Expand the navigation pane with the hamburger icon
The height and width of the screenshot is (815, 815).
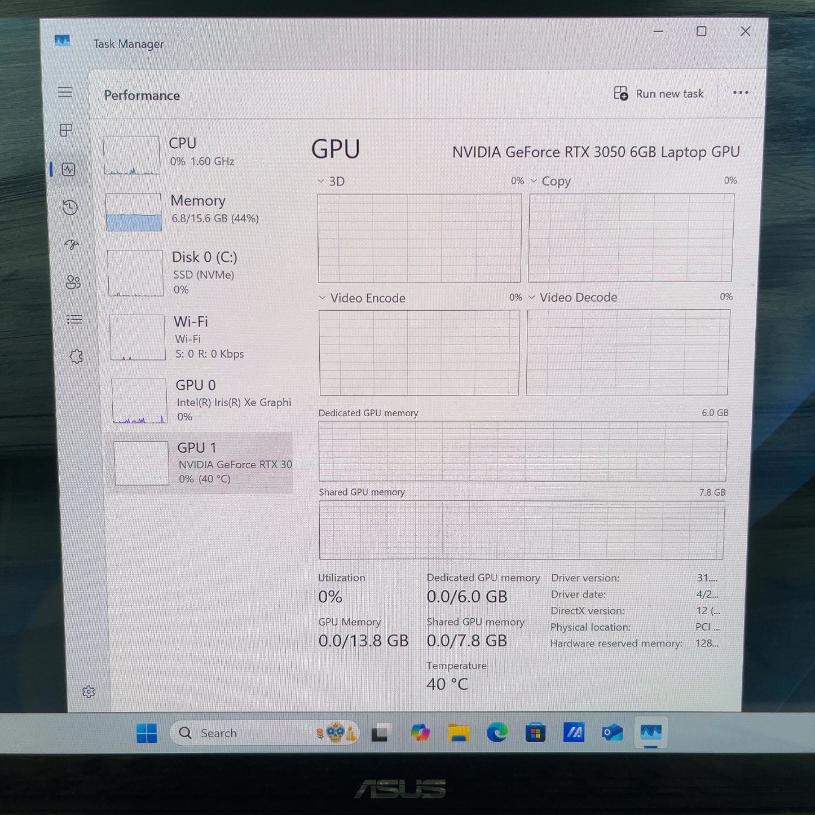[65, 92]
